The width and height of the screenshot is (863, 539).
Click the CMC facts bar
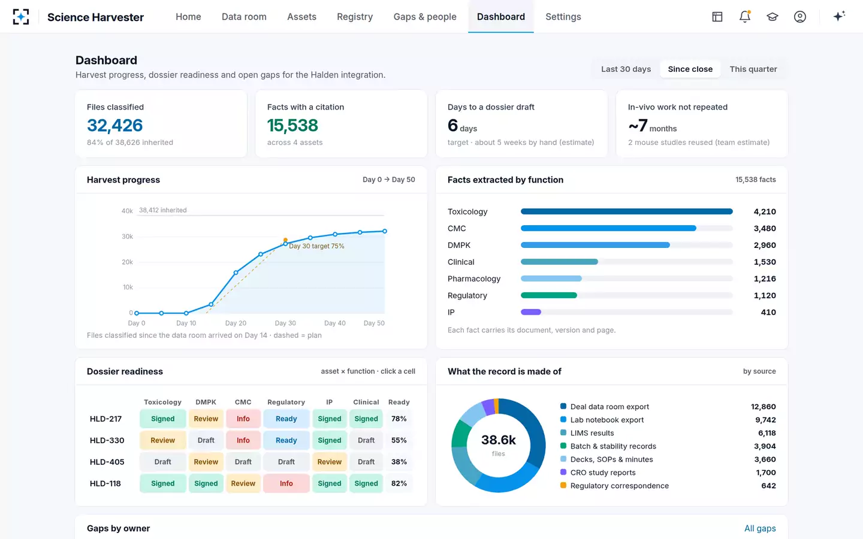(609, 228)
